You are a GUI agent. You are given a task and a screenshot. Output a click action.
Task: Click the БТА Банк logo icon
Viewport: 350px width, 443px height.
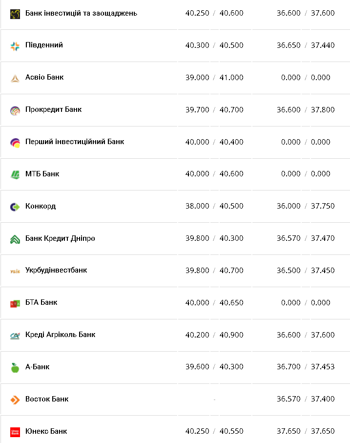15,303
